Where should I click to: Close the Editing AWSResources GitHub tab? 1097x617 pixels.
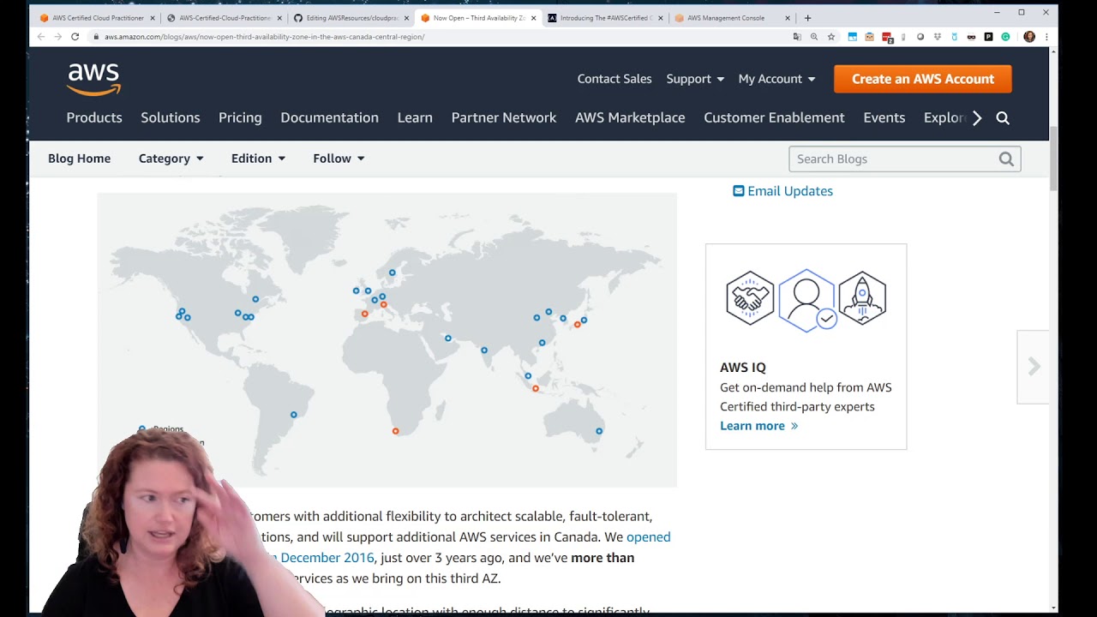406,18
